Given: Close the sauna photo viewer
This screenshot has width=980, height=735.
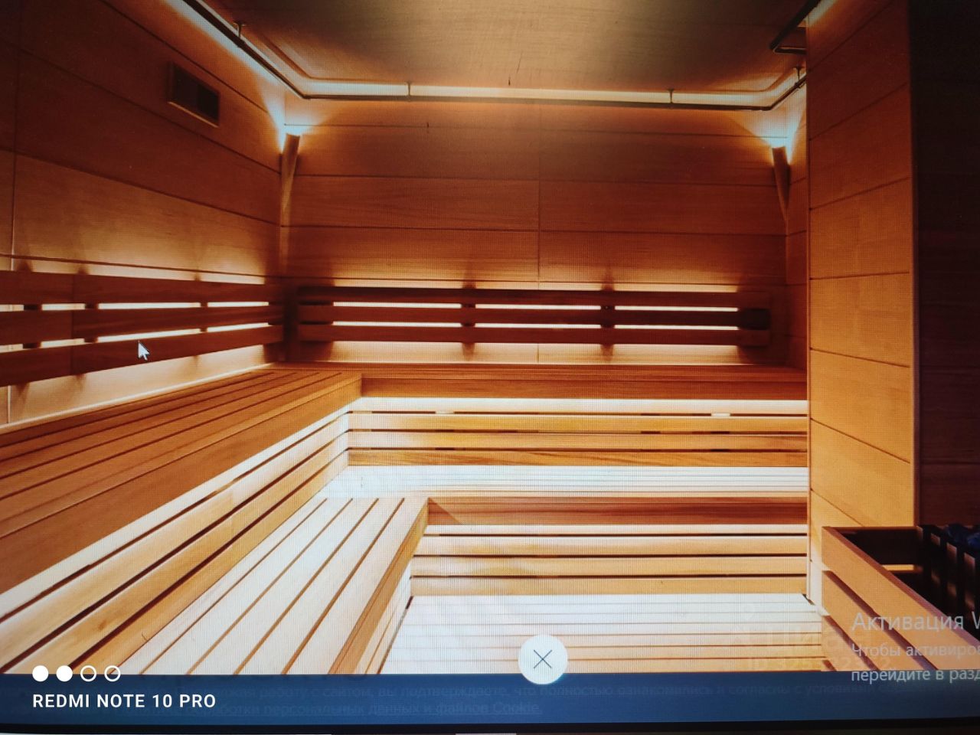Looking at the screenshot, I should [x=543, y=659].
